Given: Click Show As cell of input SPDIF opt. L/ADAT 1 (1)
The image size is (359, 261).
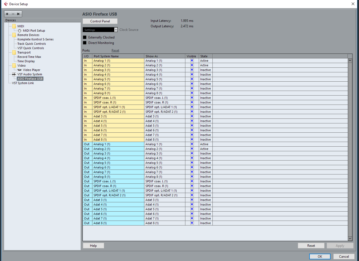Looking at the screenshot, I should (x=165, y=107).
